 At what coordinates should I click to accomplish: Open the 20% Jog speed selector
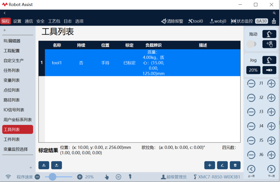253,70
